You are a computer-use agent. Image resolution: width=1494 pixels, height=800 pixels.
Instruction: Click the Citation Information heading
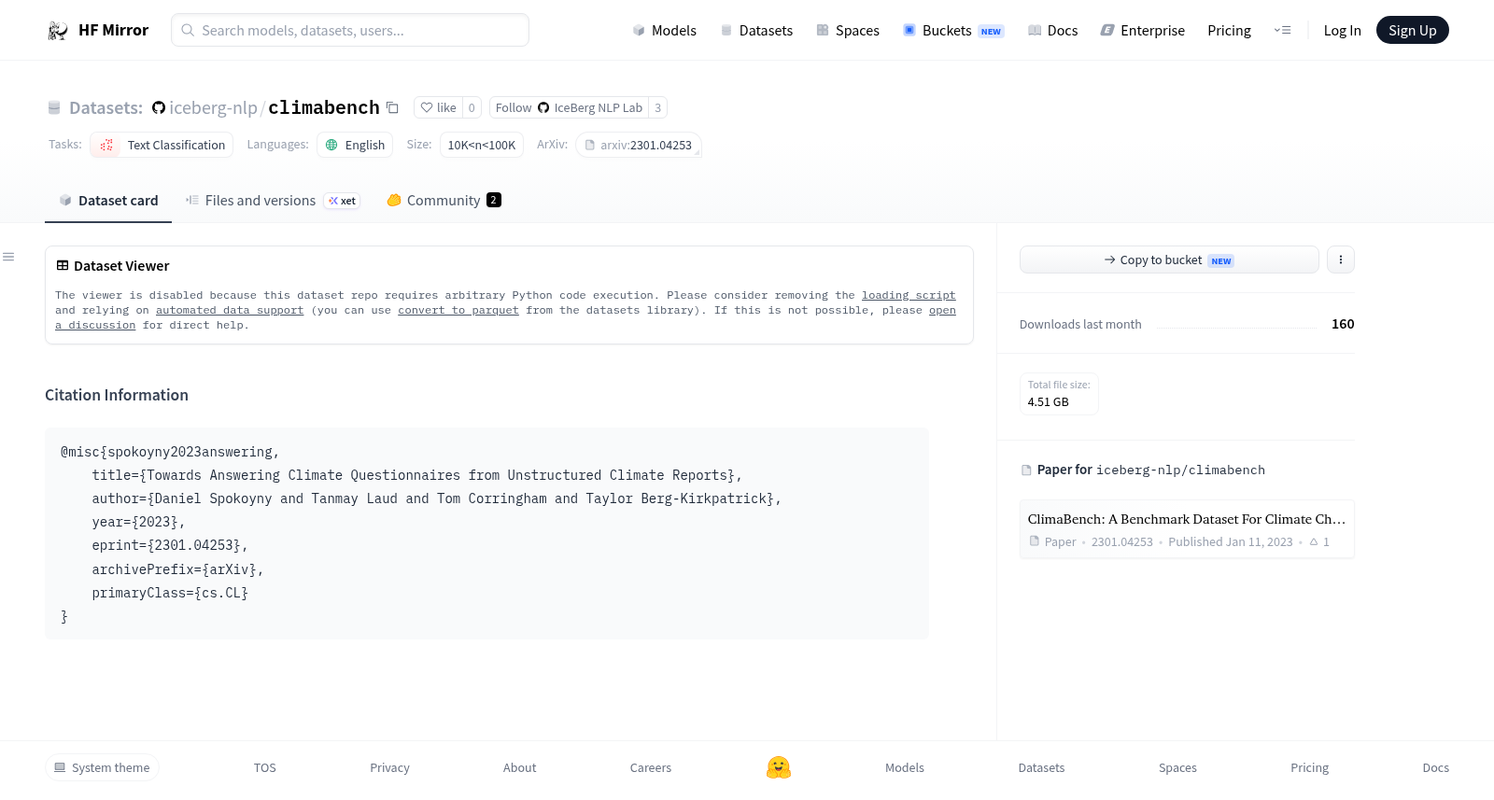[x=117, y=395]
